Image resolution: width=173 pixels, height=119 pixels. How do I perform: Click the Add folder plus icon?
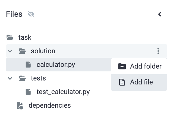click(122, 66)
